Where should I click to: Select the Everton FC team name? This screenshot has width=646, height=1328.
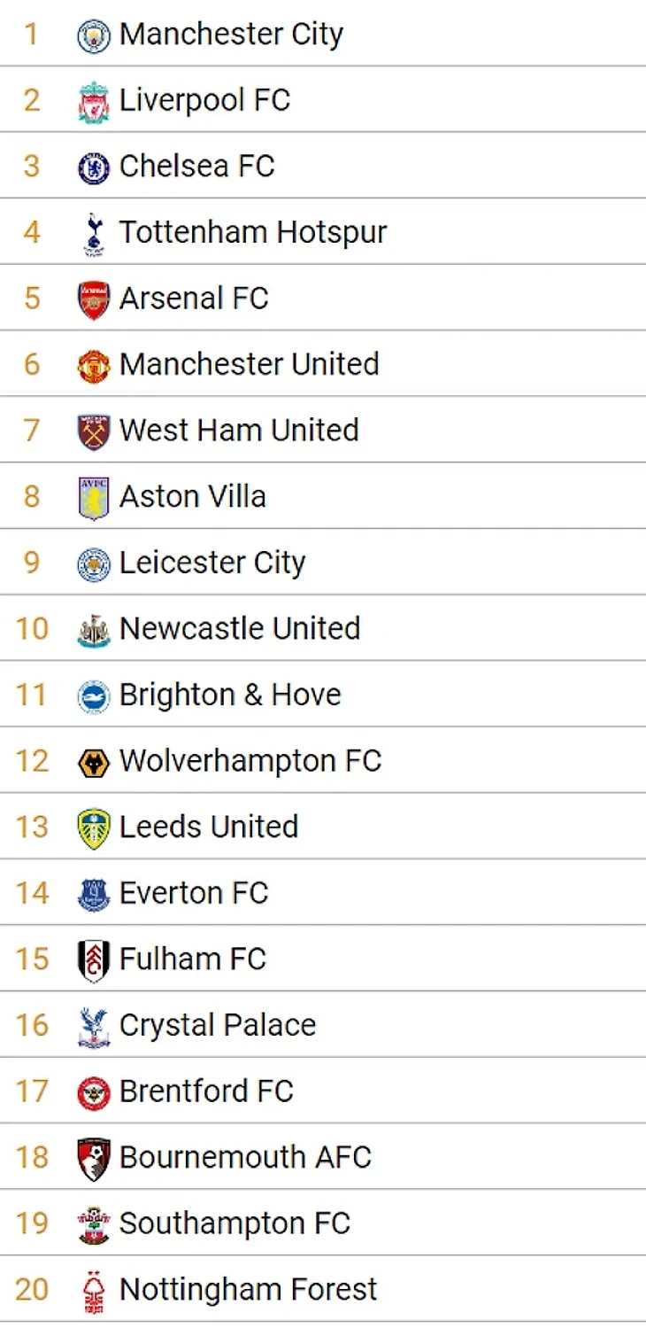(x=194, y=893)
